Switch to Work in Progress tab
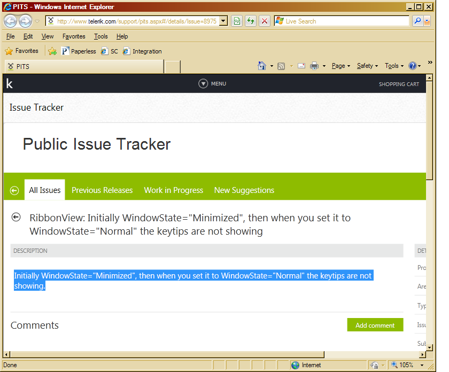 click(174, 190)
